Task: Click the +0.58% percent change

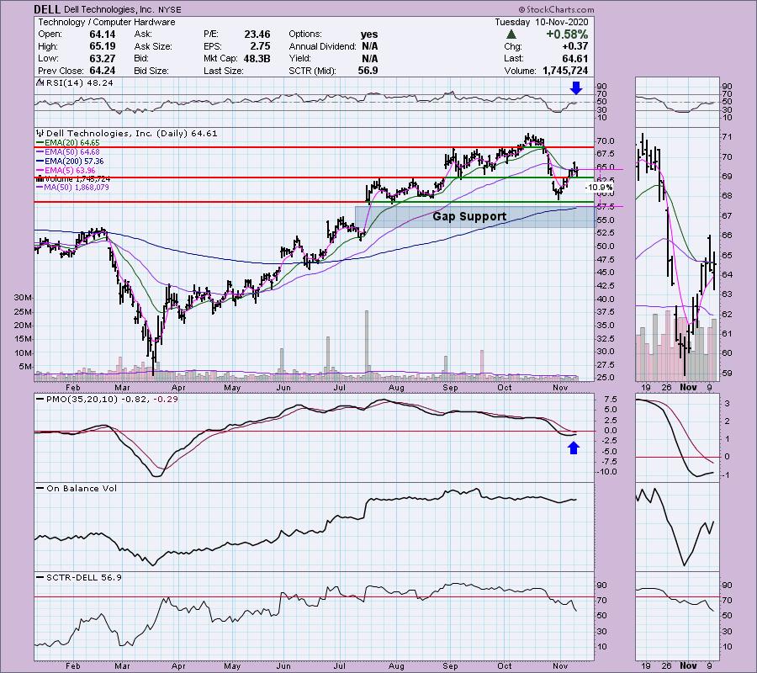Action: (567, 34)
